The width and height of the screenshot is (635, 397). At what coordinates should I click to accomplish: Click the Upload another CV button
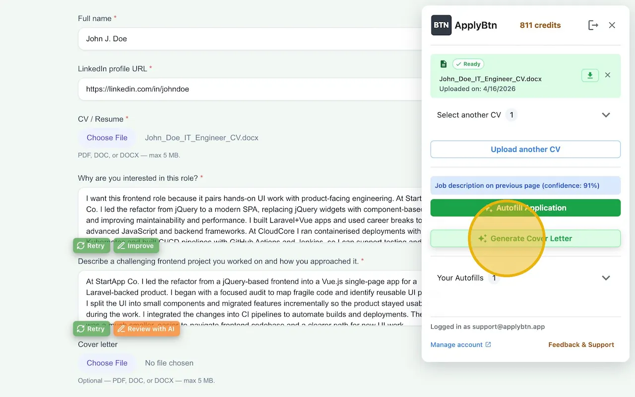(525, 149)
